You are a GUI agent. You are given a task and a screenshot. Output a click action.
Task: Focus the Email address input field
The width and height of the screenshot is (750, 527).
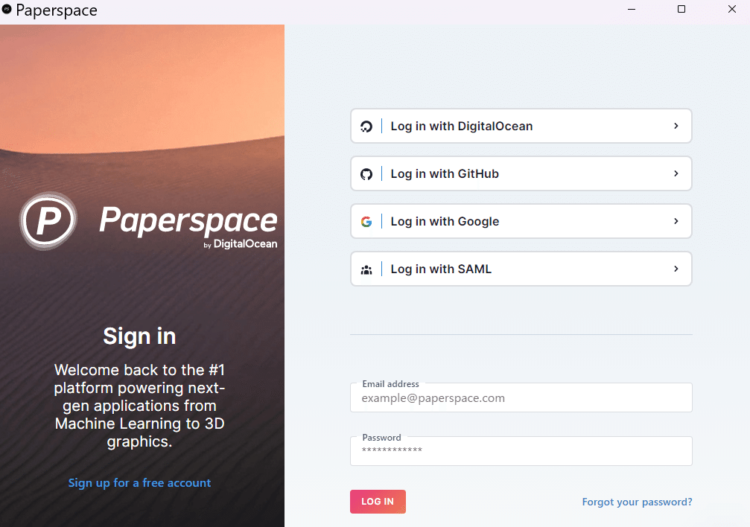pos(521,397)
